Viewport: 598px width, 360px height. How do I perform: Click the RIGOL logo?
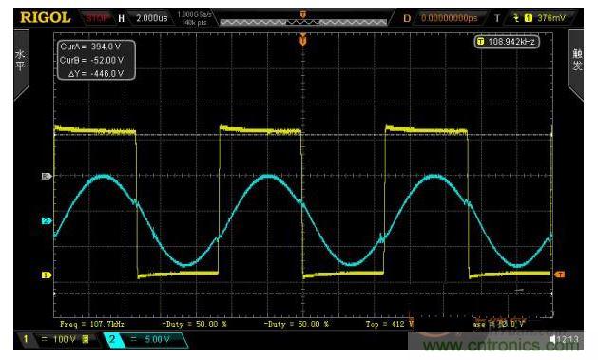46,18
